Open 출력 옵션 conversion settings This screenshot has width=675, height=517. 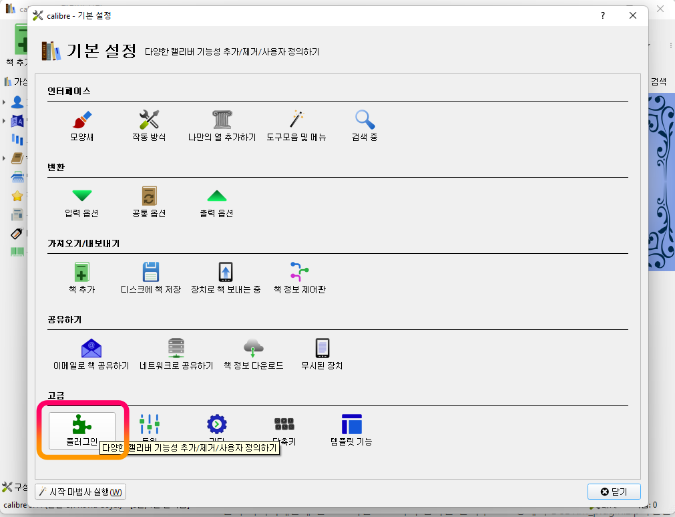[216, 202]
